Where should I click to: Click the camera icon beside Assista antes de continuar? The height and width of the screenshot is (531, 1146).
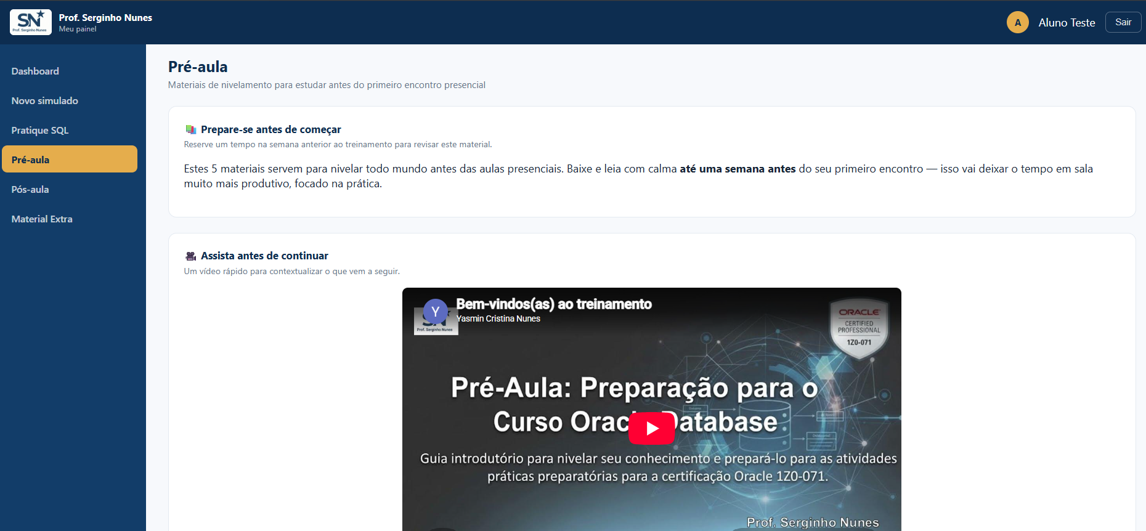(191, 256)
